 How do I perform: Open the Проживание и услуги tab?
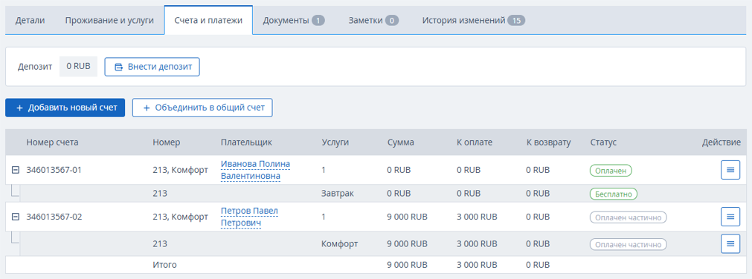(109, 20)
